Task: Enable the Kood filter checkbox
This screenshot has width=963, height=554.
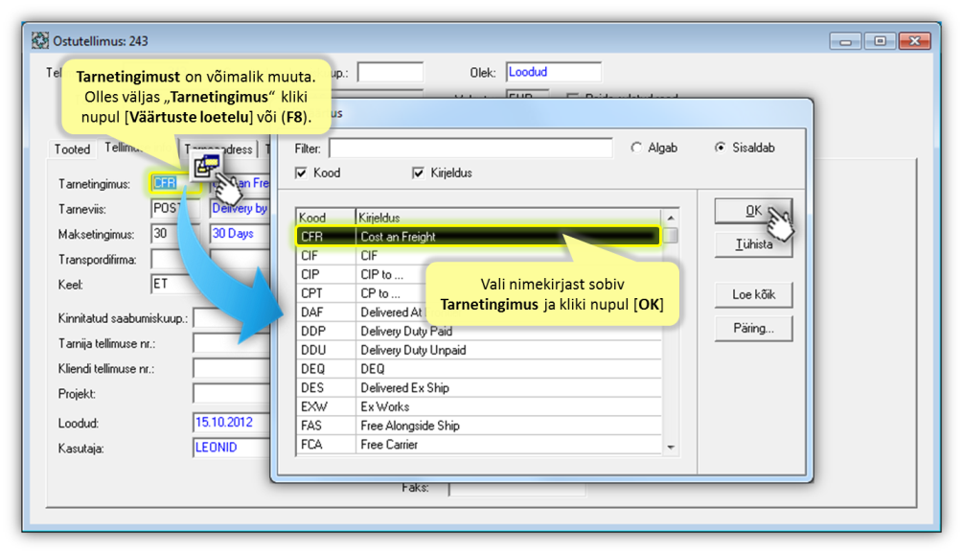Action: pos(301,173)
